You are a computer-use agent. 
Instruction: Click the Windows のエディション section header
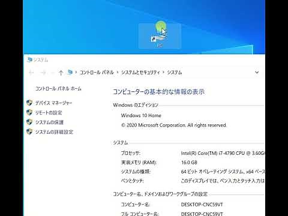(x=136, y=105)
